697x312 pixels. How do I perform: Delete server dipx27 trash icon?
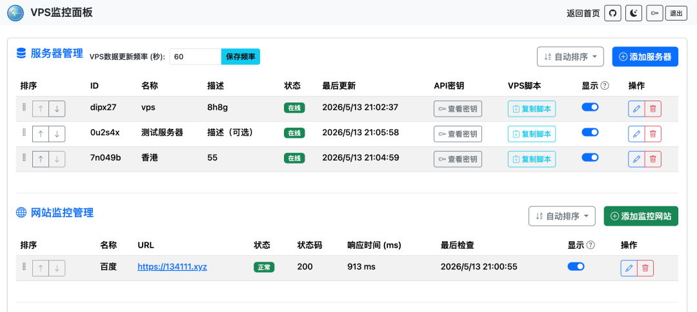coord(653,109)
